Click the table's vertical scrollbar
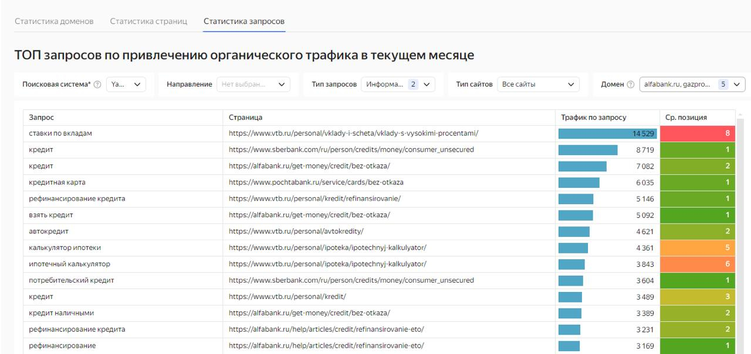Viewport: 751px width, 354px height. [739, 234]
